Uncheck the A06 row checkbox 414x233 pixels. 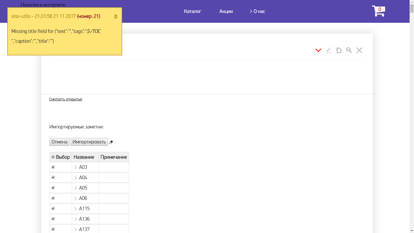coord(53,198)
